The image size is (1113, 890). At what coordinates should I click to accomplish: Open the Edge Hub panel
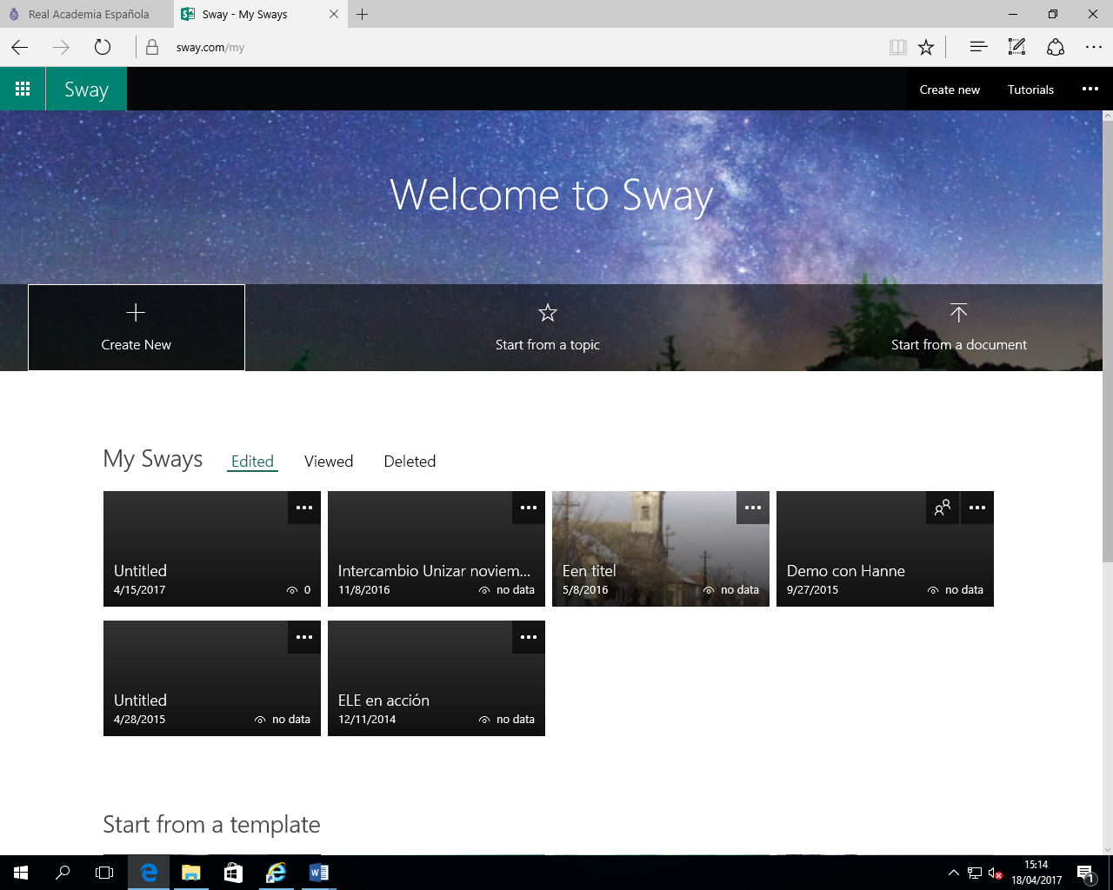pyautogui.click(x=978, y=48)
